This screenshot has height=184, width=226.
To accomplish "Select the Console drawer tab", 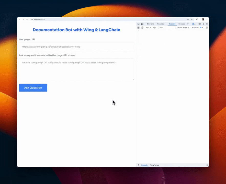I will (144, 165).
